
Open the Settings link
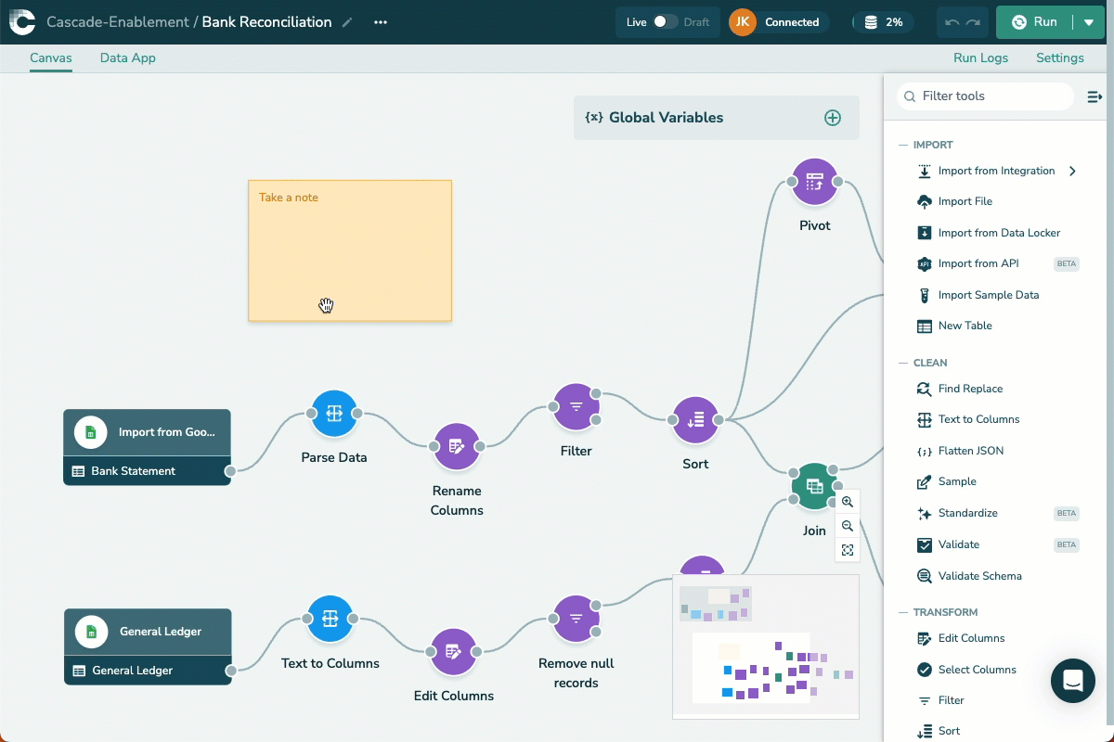1059,58
